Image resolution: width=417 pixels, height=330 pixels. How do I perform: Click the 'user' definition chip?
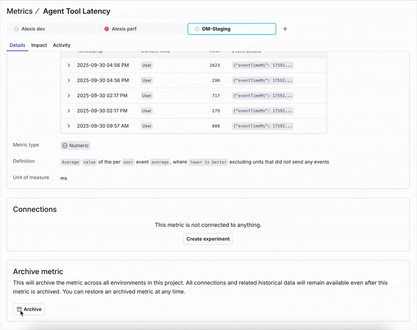pos(128,162)
